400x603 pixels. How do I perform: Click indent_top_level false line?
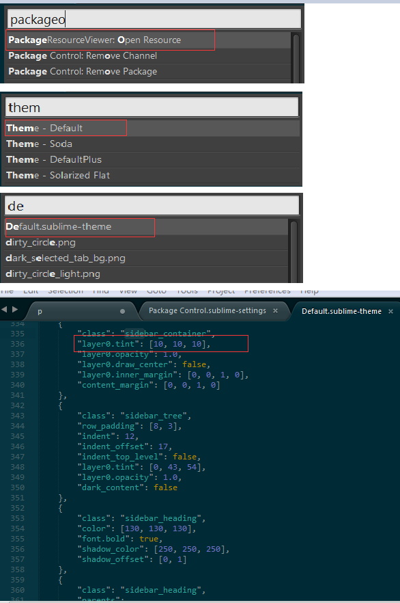(139, 457)
